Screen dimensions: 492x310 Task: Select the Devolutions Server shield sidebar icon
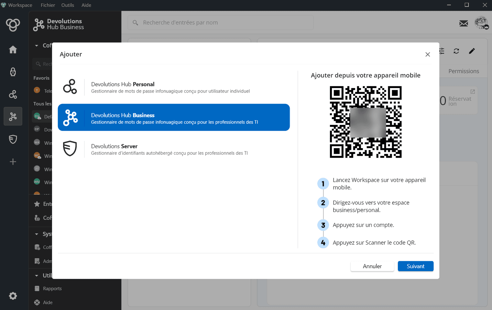pos(13,139)
